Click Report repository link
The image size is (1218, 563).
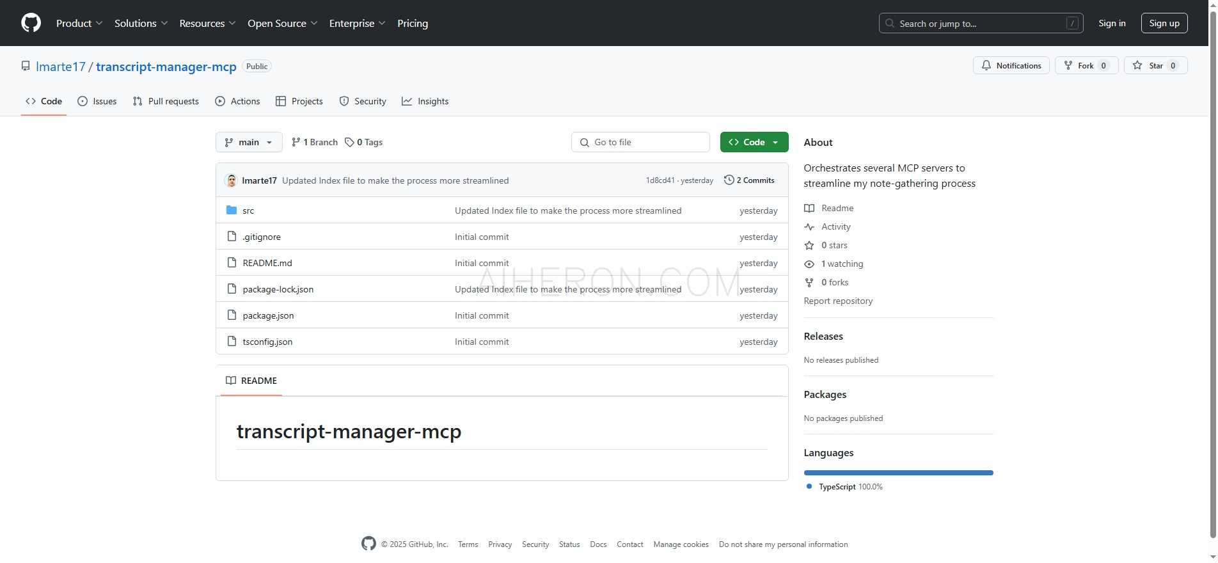click(x=838, y=301)
